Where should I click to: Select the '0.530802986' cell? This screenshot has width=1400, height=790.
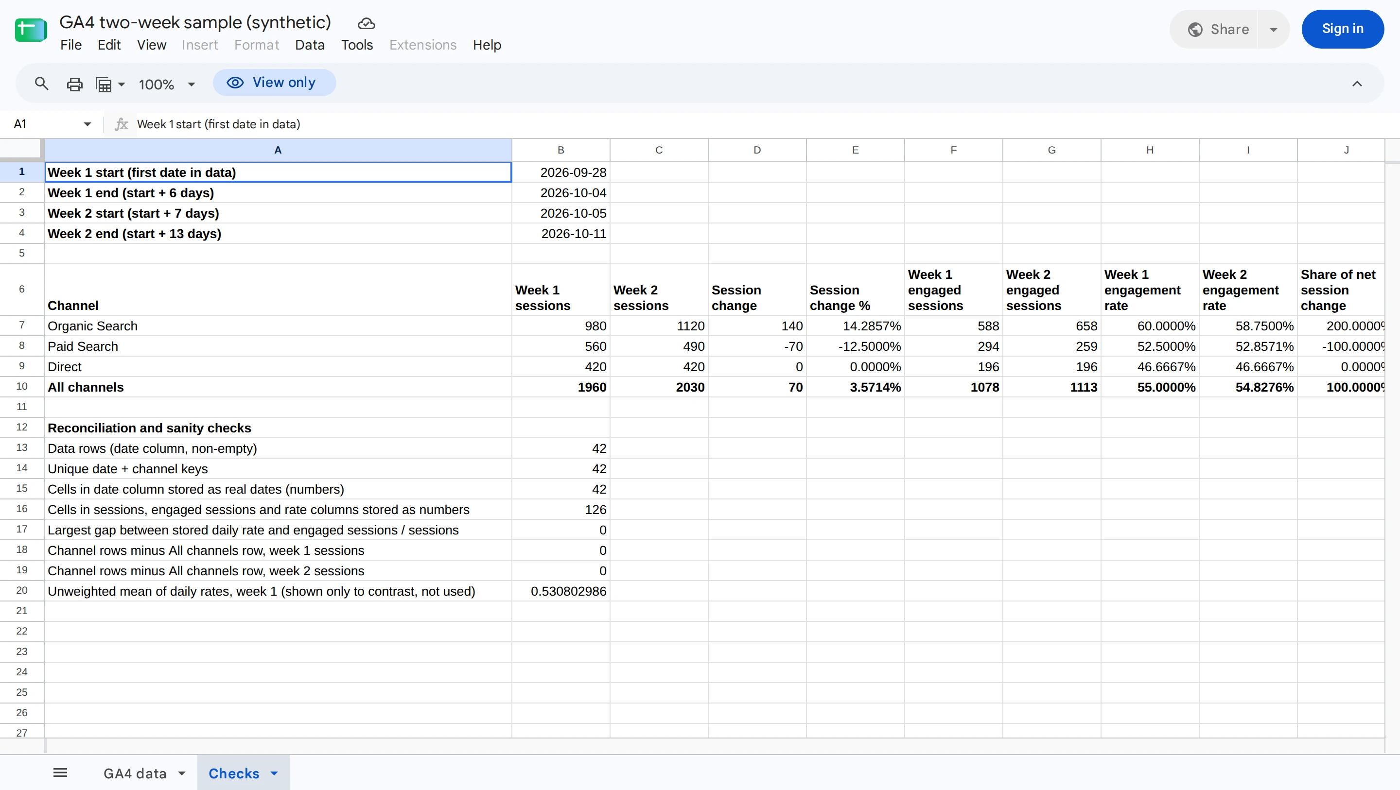click(561, 591)
